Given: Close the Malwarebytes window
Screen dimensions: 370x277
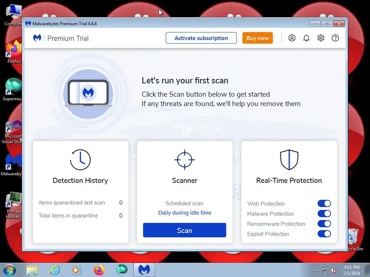Looking at the screenshot, I should (x=339, y=23).
